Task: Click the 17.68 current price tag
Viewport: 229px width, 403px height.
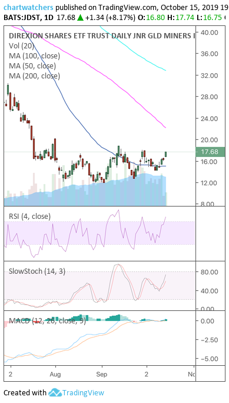Action: point(210,152)
